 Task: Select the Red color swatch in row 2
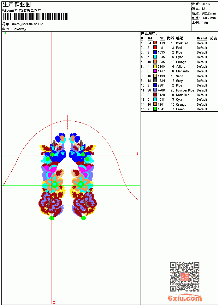155,48
